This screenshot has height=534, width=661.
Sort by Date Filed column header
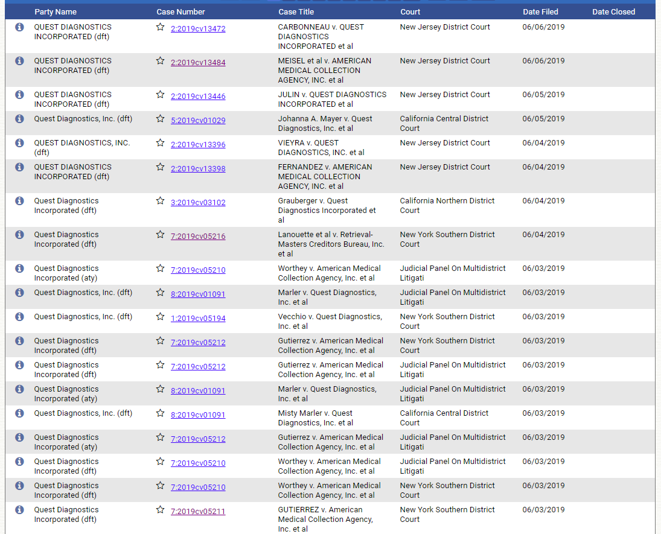pyautogui.click(x=540, y=12)
